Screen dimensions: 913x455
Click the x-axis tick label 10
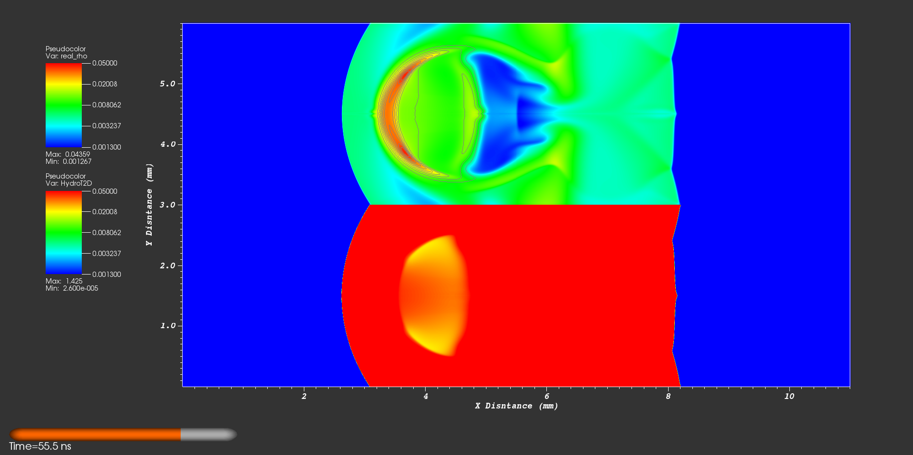(789, 396)
